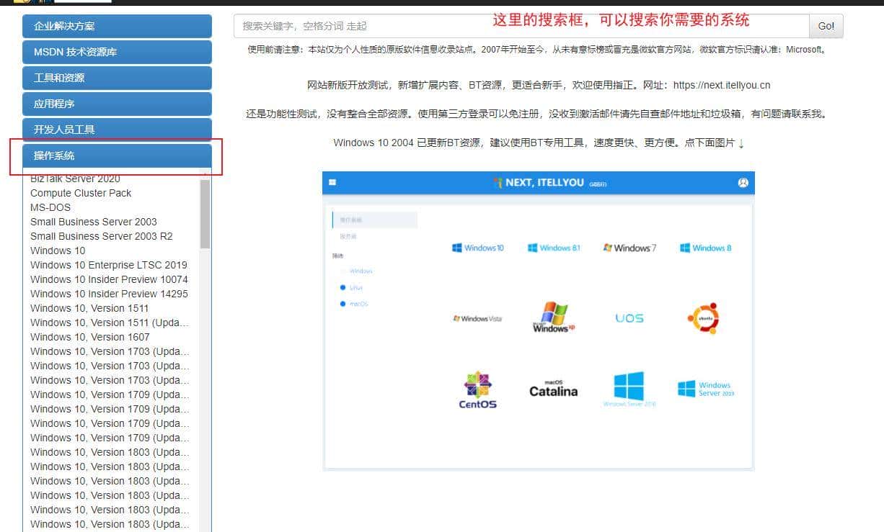Open the MSDN 技术资源库 menu
Screen dimensions: 884x532
pyautogui.click(x=117, y=52)
